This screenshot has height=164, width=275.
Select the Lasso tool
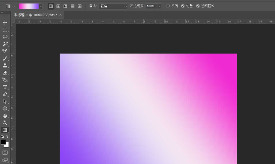click(5, 37)
